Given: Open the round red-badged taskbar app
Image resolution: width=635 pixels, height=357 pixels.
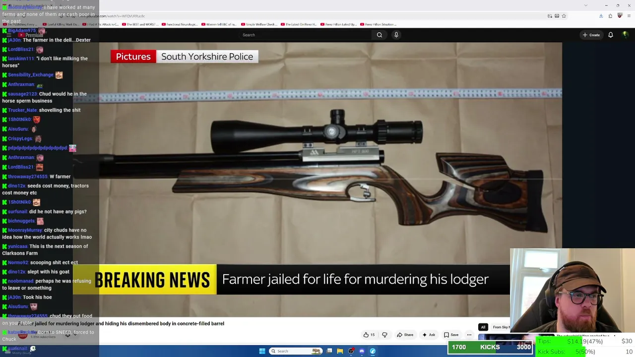Looking at the screenshot, I should click(x=351, y=351).
